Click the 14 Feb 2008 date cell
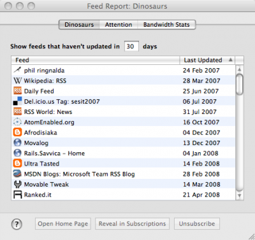 click(x=201, y=164)
